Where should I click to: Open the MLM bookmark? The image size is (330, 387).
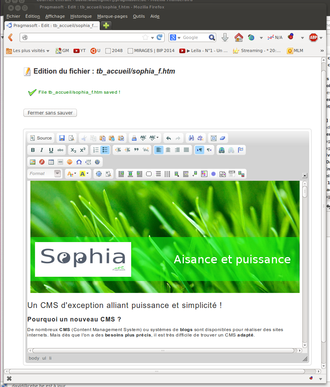click(x=295, y=50)
